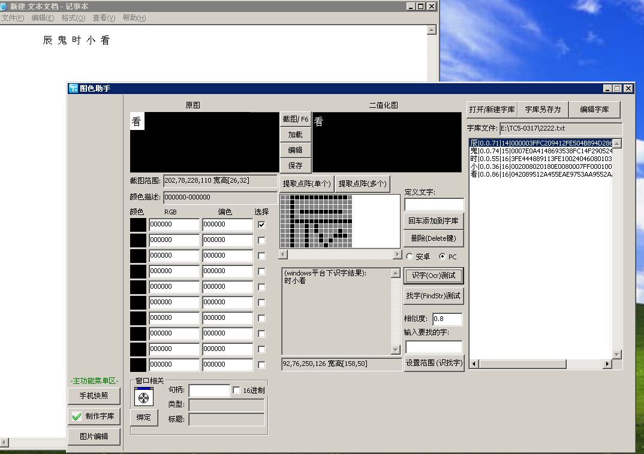644x454 pixels.
Task: Select the 小 entry in the font library list
Action: coord(541,167)
